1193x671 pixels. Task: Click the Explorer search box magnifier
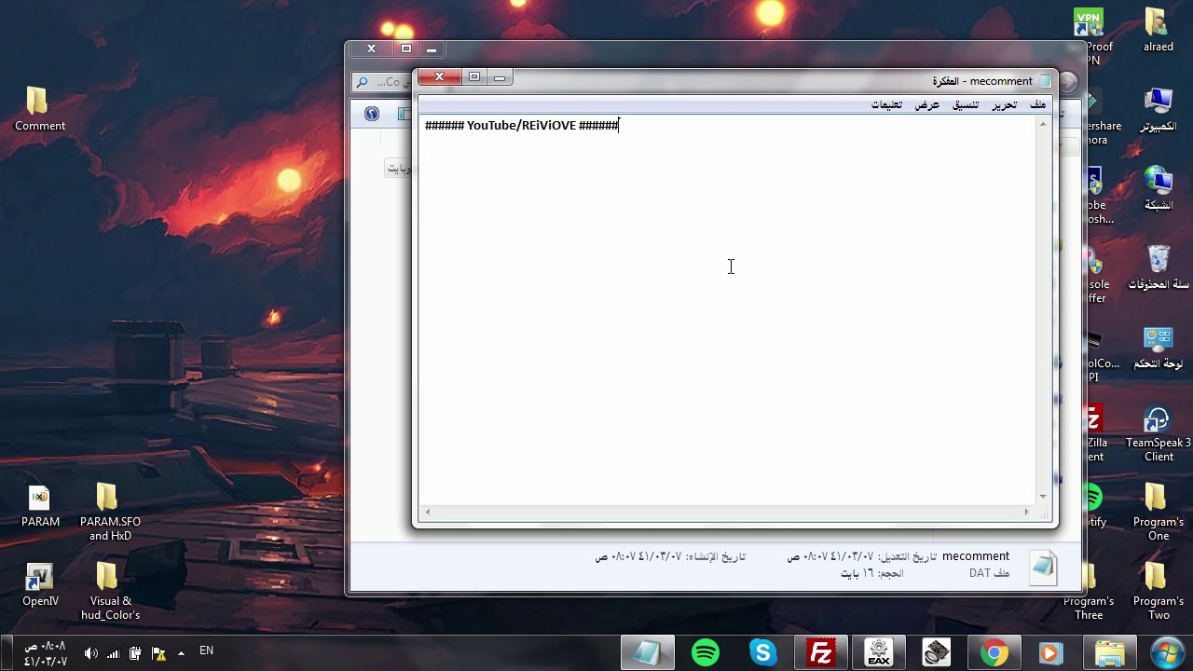363,83
